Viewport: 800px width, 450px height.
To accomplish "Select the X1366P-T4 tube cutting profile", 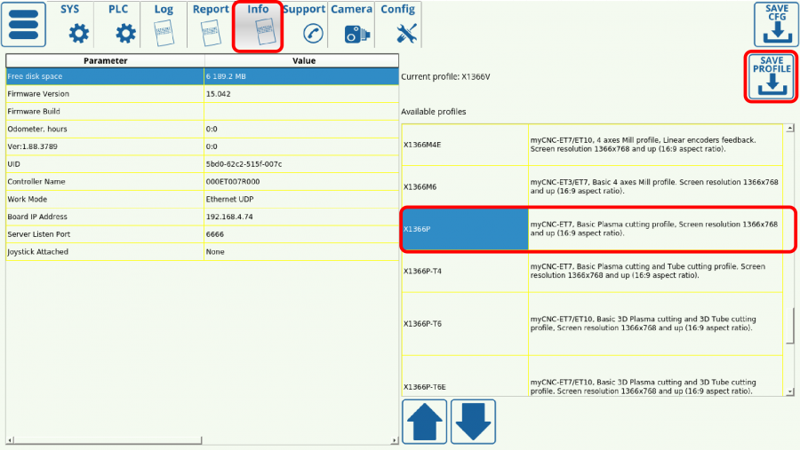I will pos(464,271).
